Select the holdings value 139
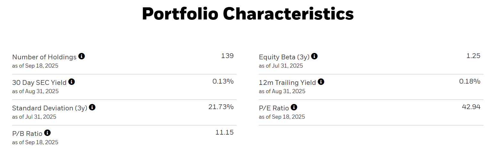Viewport: 488px width, 149px height. pos(227,56)
